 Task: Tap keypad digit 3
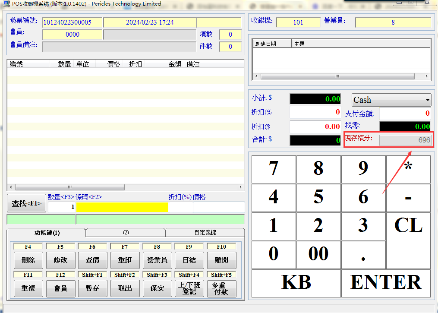(x=363, y=226)
